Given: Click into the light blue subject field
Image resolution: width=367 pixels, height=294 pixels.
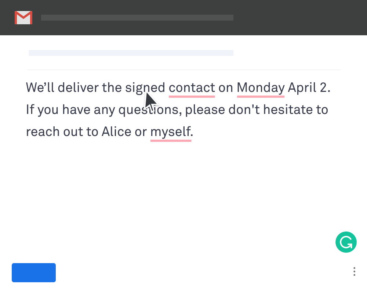Looking at the screenshot, I should click(131, 53).
